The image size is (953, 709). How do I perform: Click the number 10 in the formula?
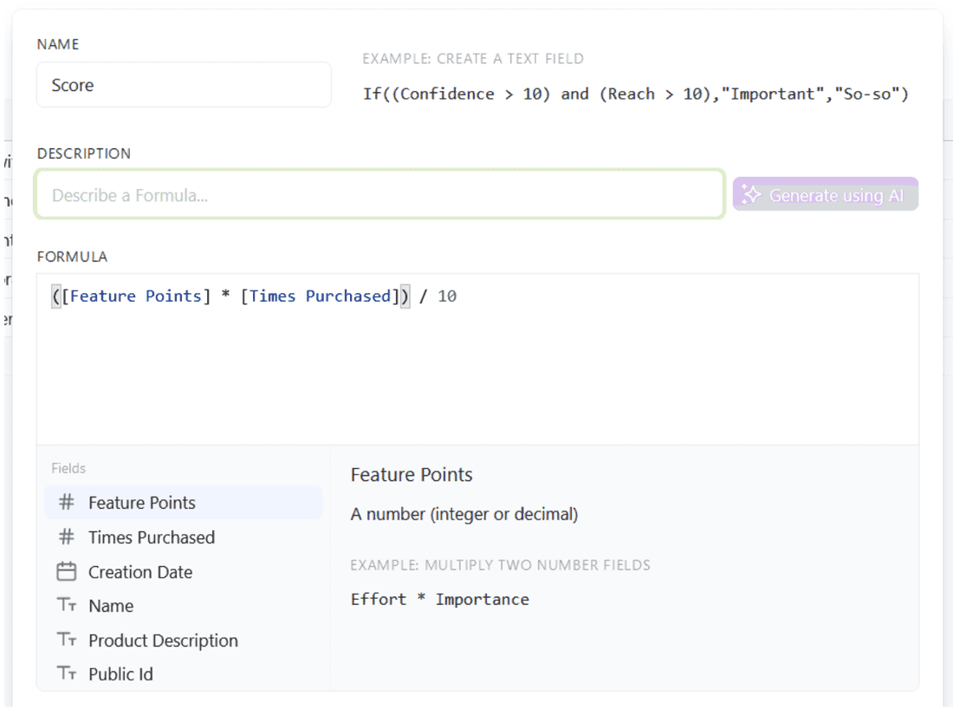coord(447,296)
